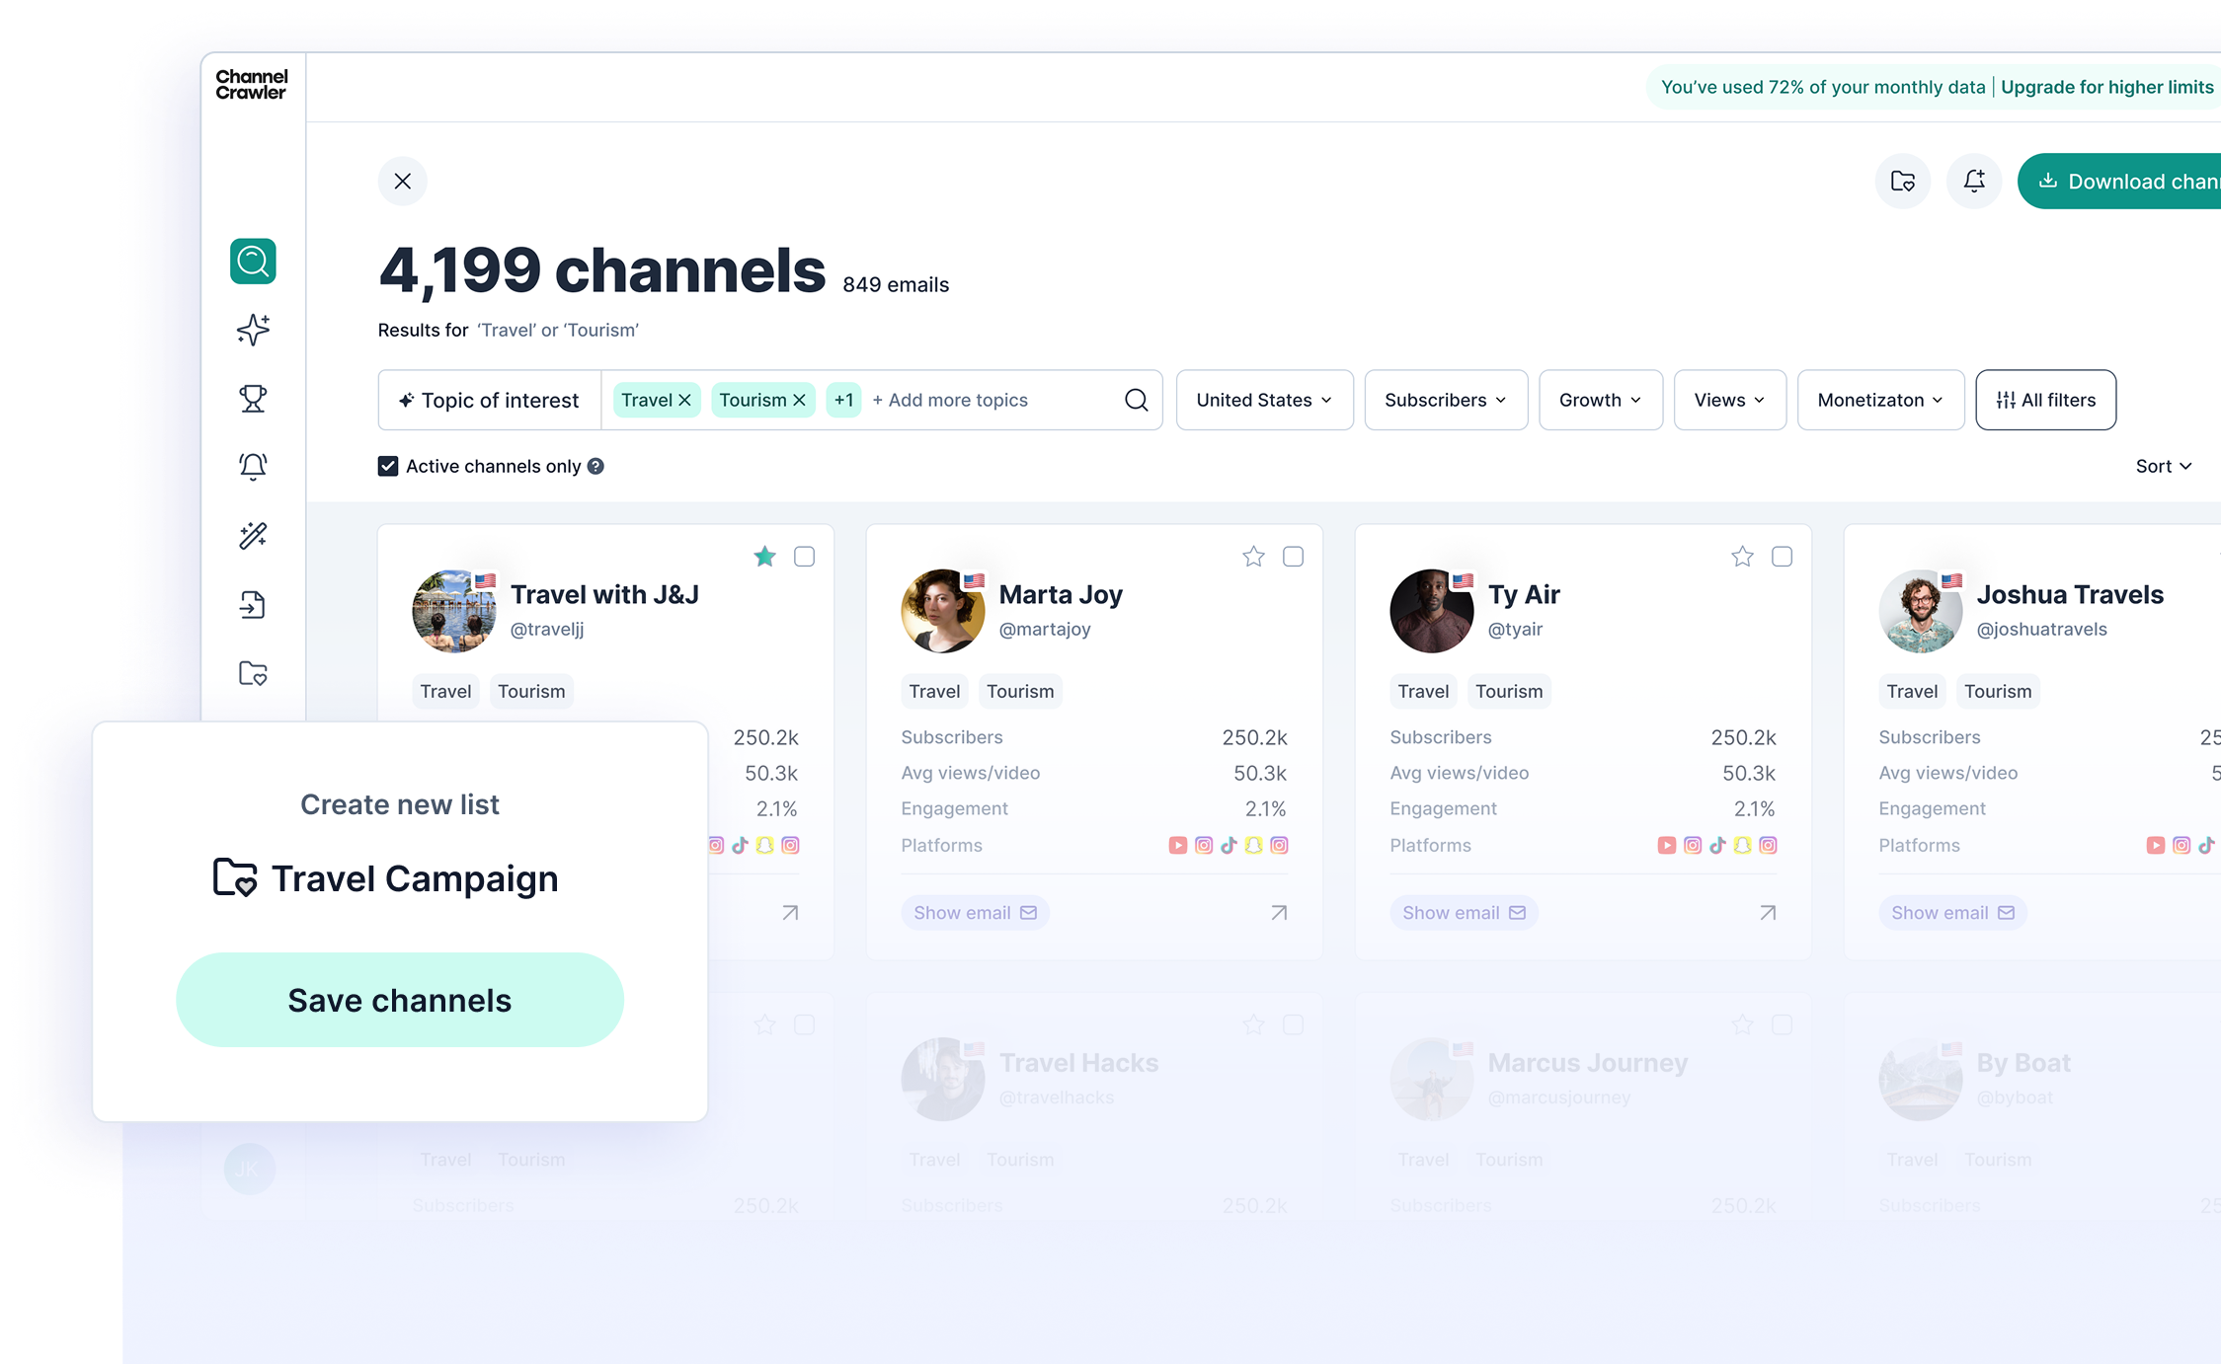Open the Subscribers filter dropdown

pyautogui.click(x=1445, y=400)
